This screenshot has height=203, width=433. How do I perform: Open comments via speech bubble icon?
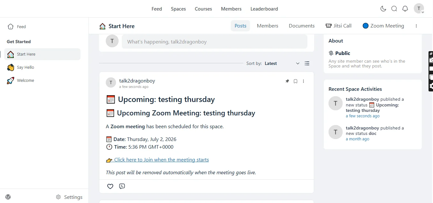click(x=122, y=186)
